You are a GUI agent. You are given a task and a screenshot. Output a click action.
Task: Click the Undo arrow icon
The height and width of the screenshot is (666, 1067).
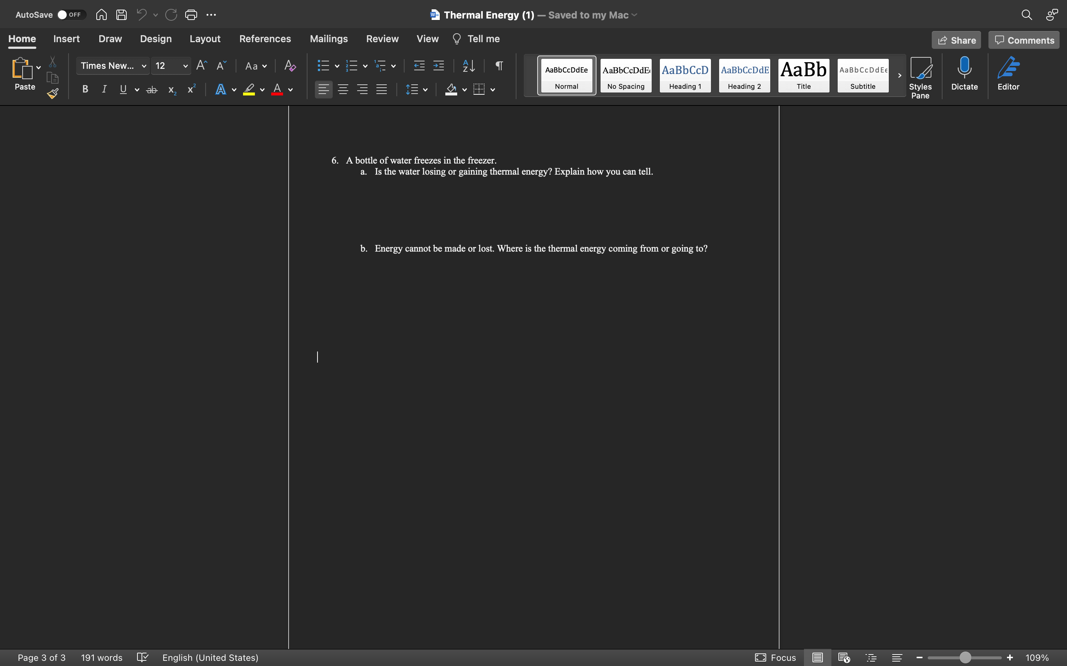142,14
